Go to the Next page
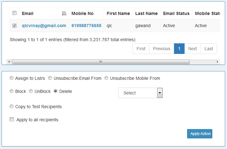The height and width of the screenshot is (149, 227). pos(192,49)
